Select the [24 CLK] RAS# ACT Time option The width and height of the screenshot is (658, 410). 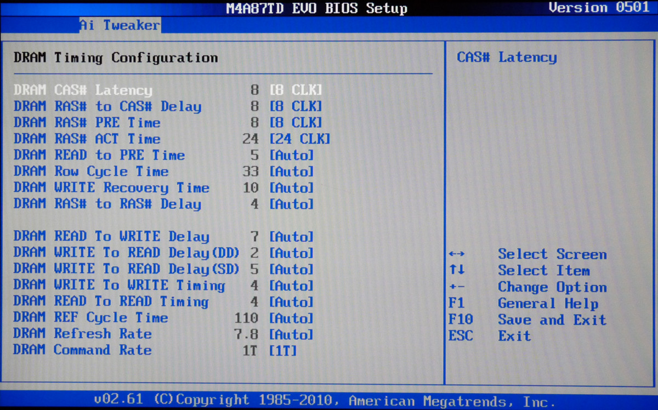[x=300, y=139]
